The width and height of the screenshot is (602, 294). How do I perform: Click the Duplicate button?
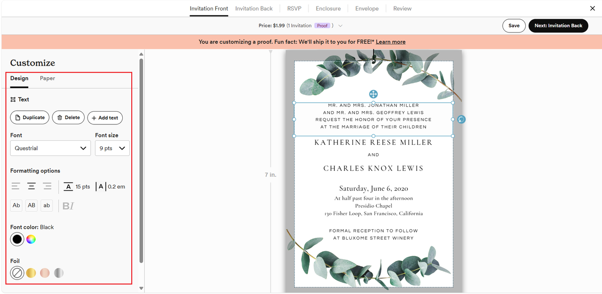pos(30,118)
